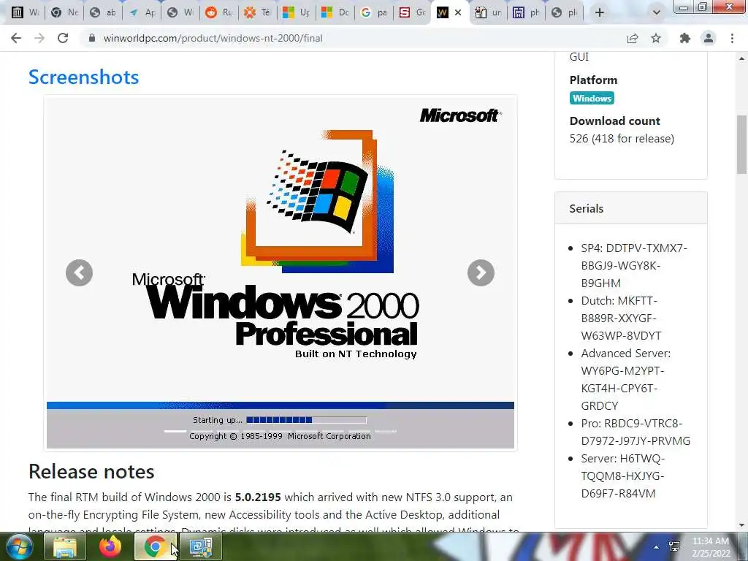Click the Windows 2000 boot screenshot image
This screenshot has height=561, width=748.
(280, 273)
